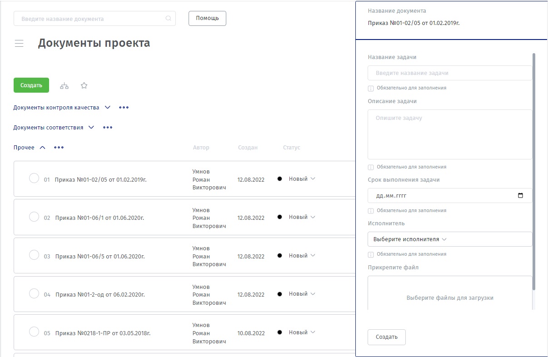Open the hamburger menu beside Документы проекта
The image size is (548, 357).
19,44
